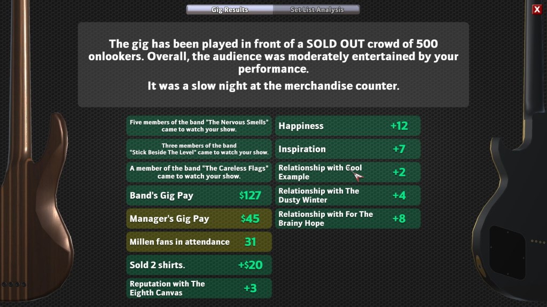
Task: Click The Nervous Smells attendance note
Action: click(199, 126)
